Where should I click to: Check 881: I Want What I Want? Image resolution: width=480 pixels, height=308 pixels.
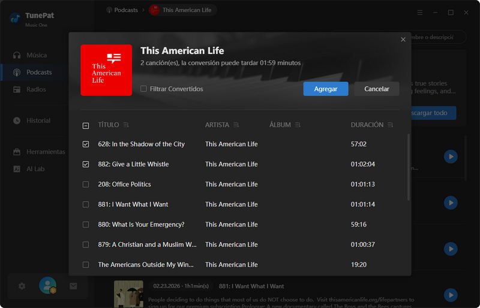[86, 204]
